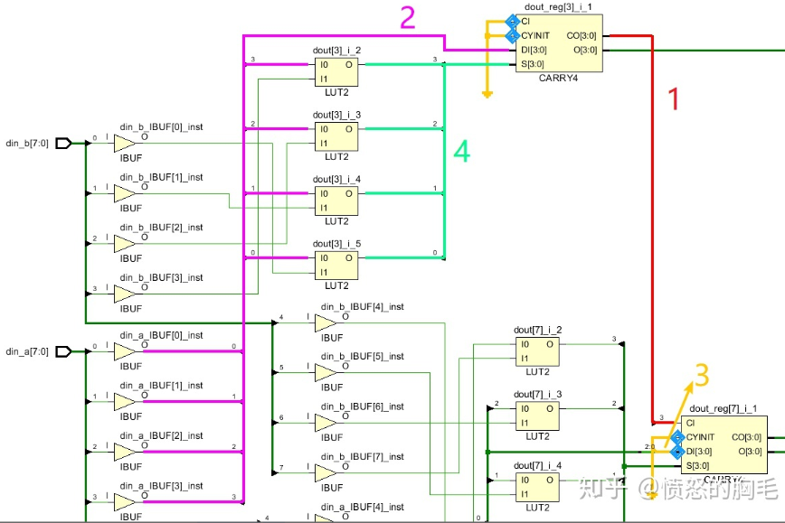785x523 pixels.
Task: Select the dout[7]_i_3 LUT2 cell
Action: pyautogui.click(x=536, y=414)
